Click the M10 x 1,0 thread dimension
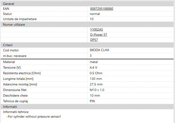The height and width of the screenshot is (123, 175). [x=97, y=90]
